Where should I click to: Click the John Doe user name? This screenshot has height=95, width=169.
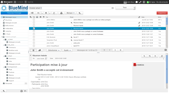pos(130,2)
